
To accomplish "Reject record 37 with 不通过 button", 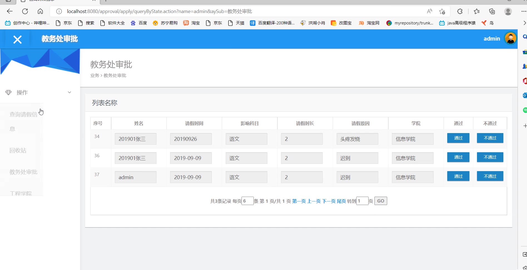I will click(490, 176).
